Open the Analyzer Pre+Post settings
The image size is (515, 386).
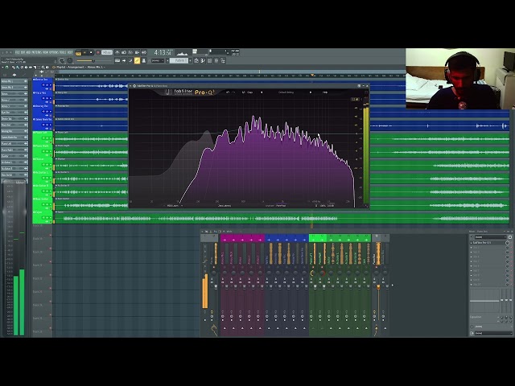275,206
